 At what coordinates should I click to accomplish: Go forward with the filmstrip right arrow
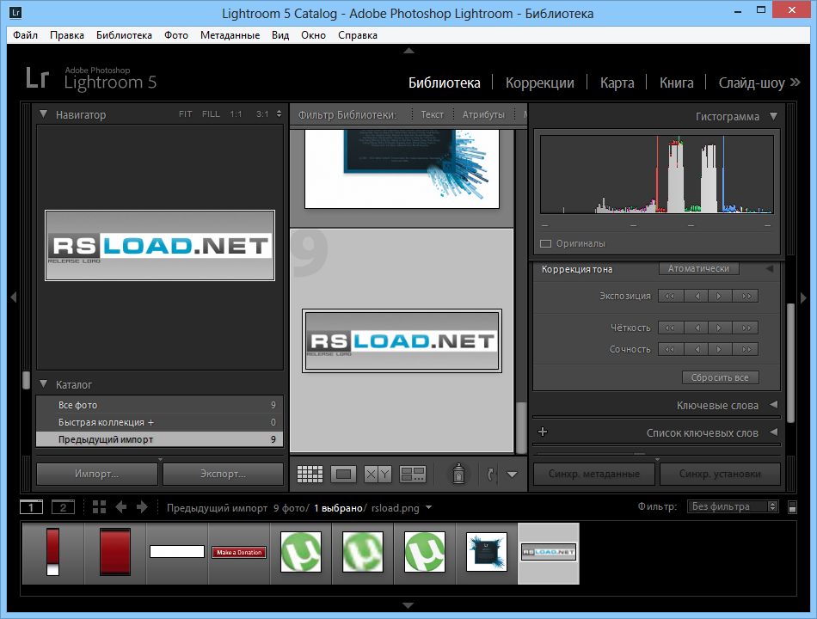[x=142, y=507]
